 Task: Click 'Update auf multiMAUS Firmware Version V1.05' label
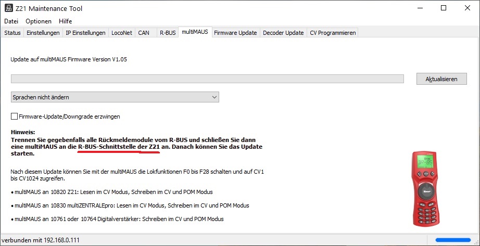pos(69,60)
